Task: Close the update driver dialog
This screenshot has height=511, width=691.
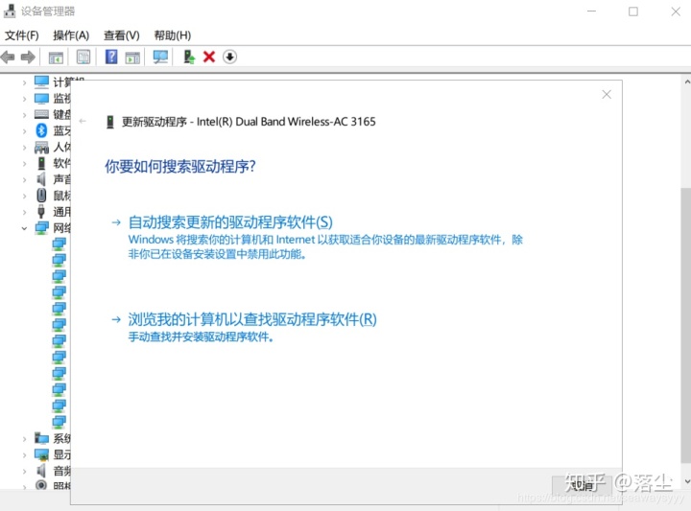Action: pos(607,95)
